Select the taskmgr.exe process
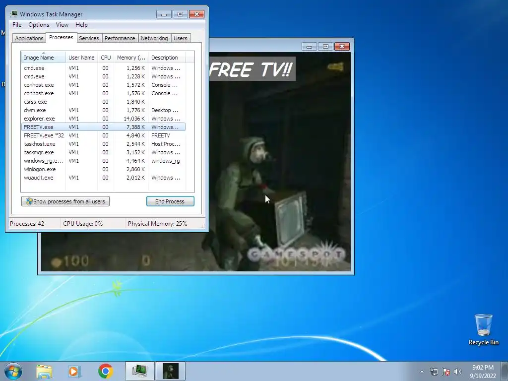This screenshot has height=381, width=508. [103, 152]
